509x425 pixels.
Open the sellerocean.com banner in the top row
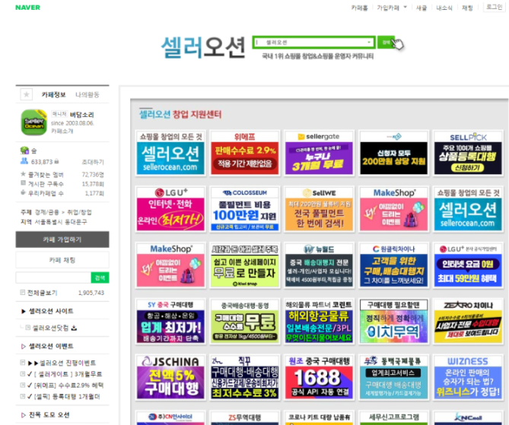pos(170,153)
